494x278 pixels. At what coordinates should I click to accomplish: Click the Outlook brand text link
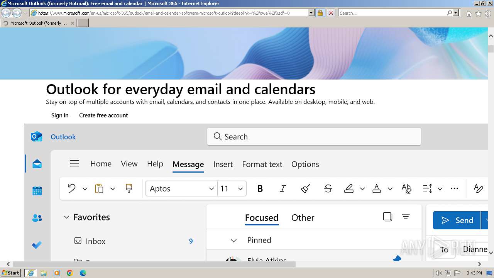click(x=63, y=137)
